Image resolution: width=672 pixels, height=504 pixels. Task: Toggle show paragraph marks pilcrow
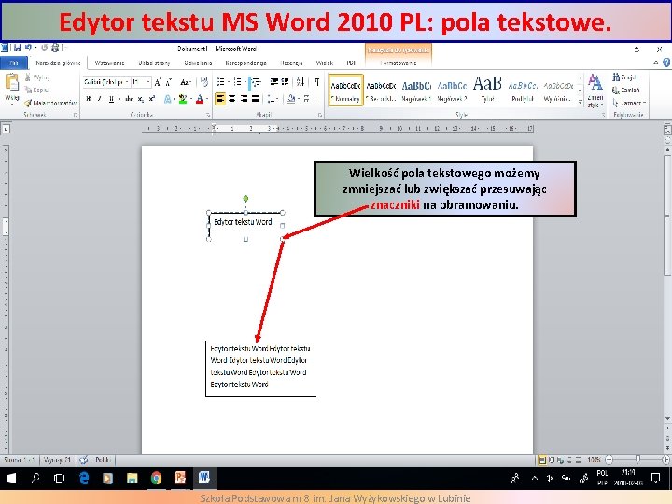pyautogui.click(x=316, y=82)
